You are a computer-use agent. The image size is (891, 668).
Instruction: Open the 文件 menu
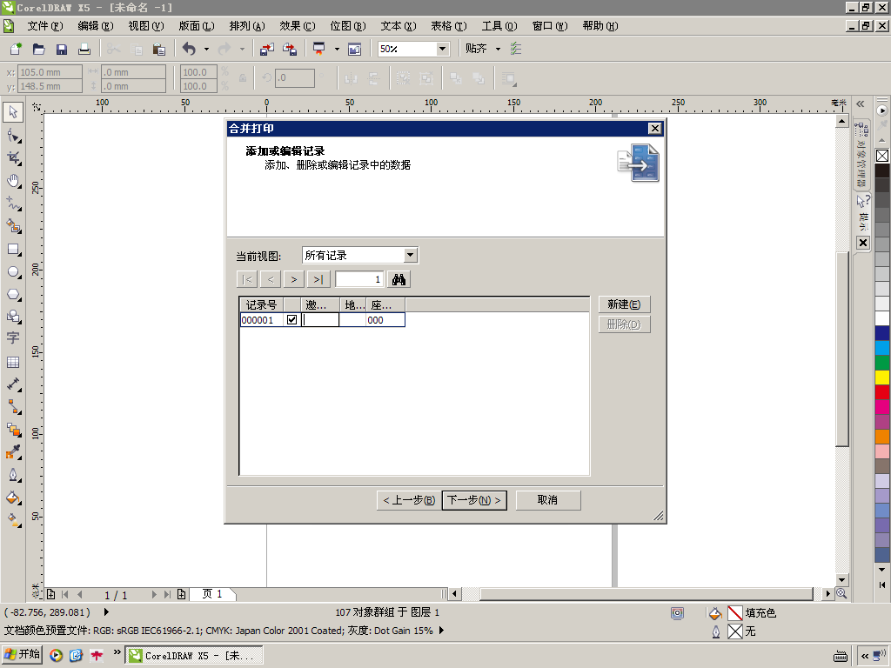coord(45,26)
